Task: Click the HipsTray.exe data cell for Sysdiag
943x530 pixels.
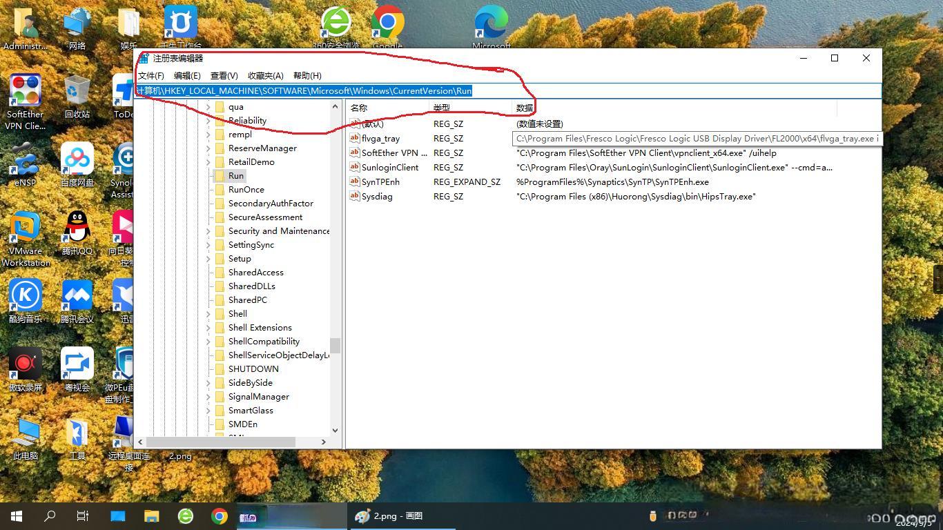Action: (636, 197)
